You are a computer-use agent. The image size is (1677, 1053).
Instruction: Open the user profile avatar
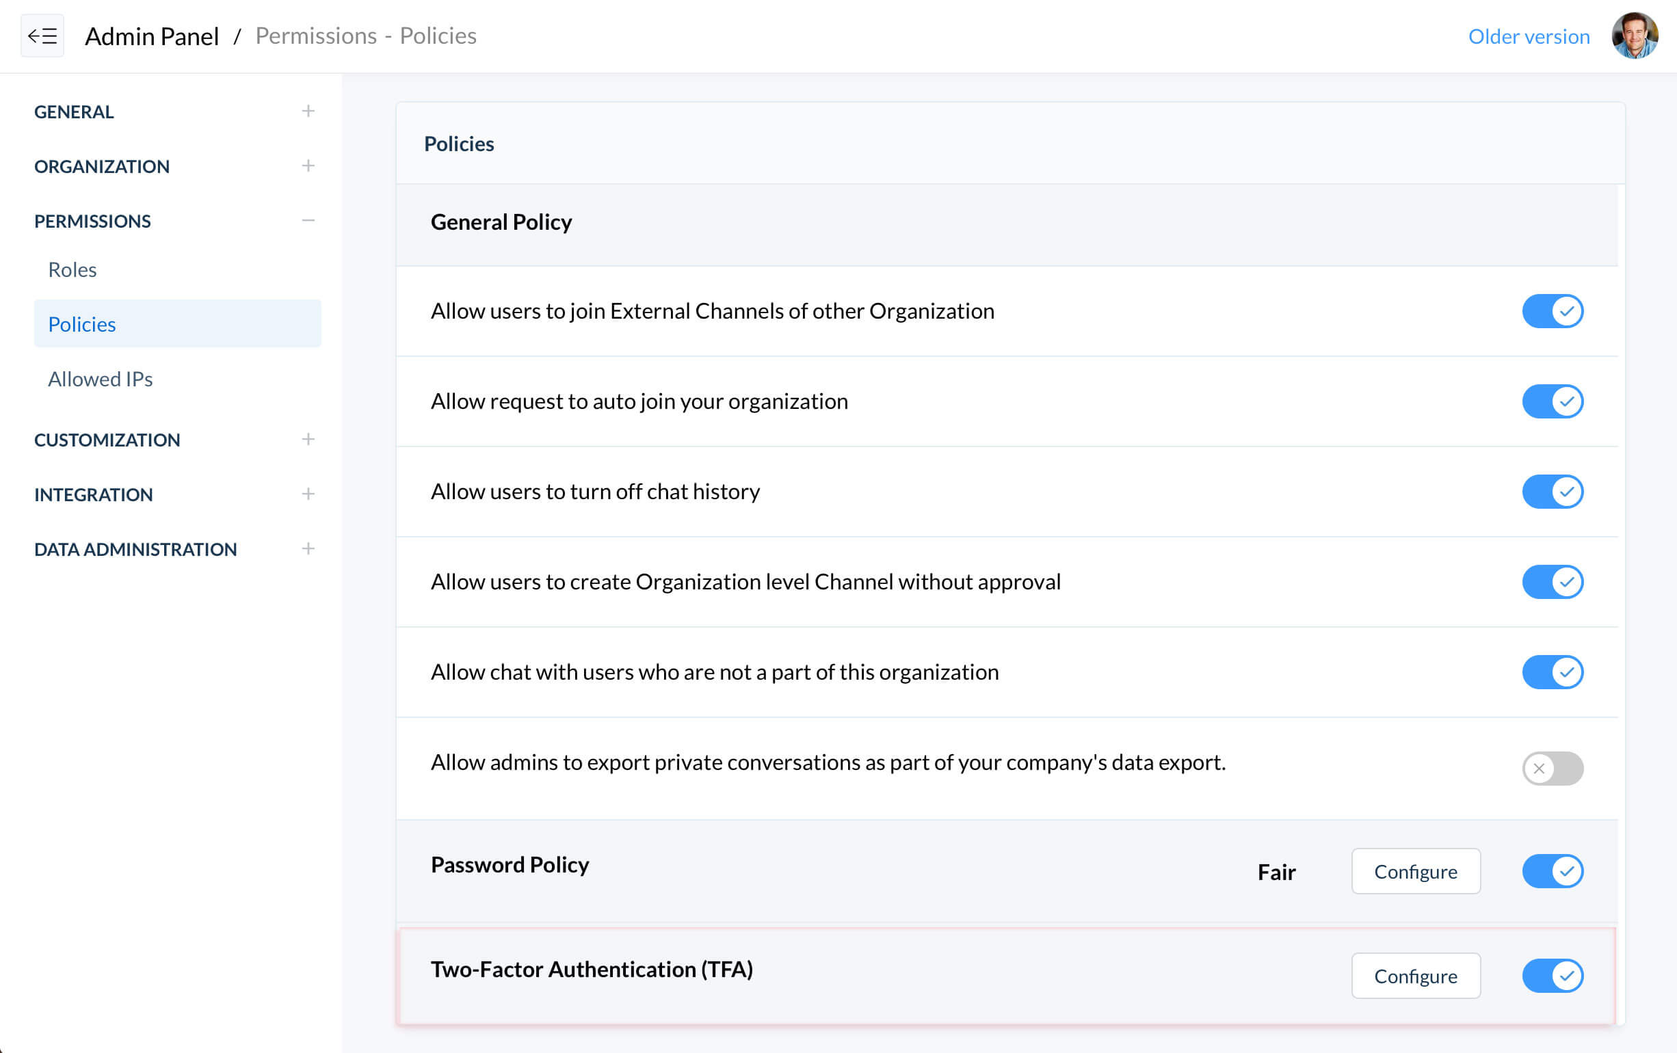click(x=1635, y=36)
